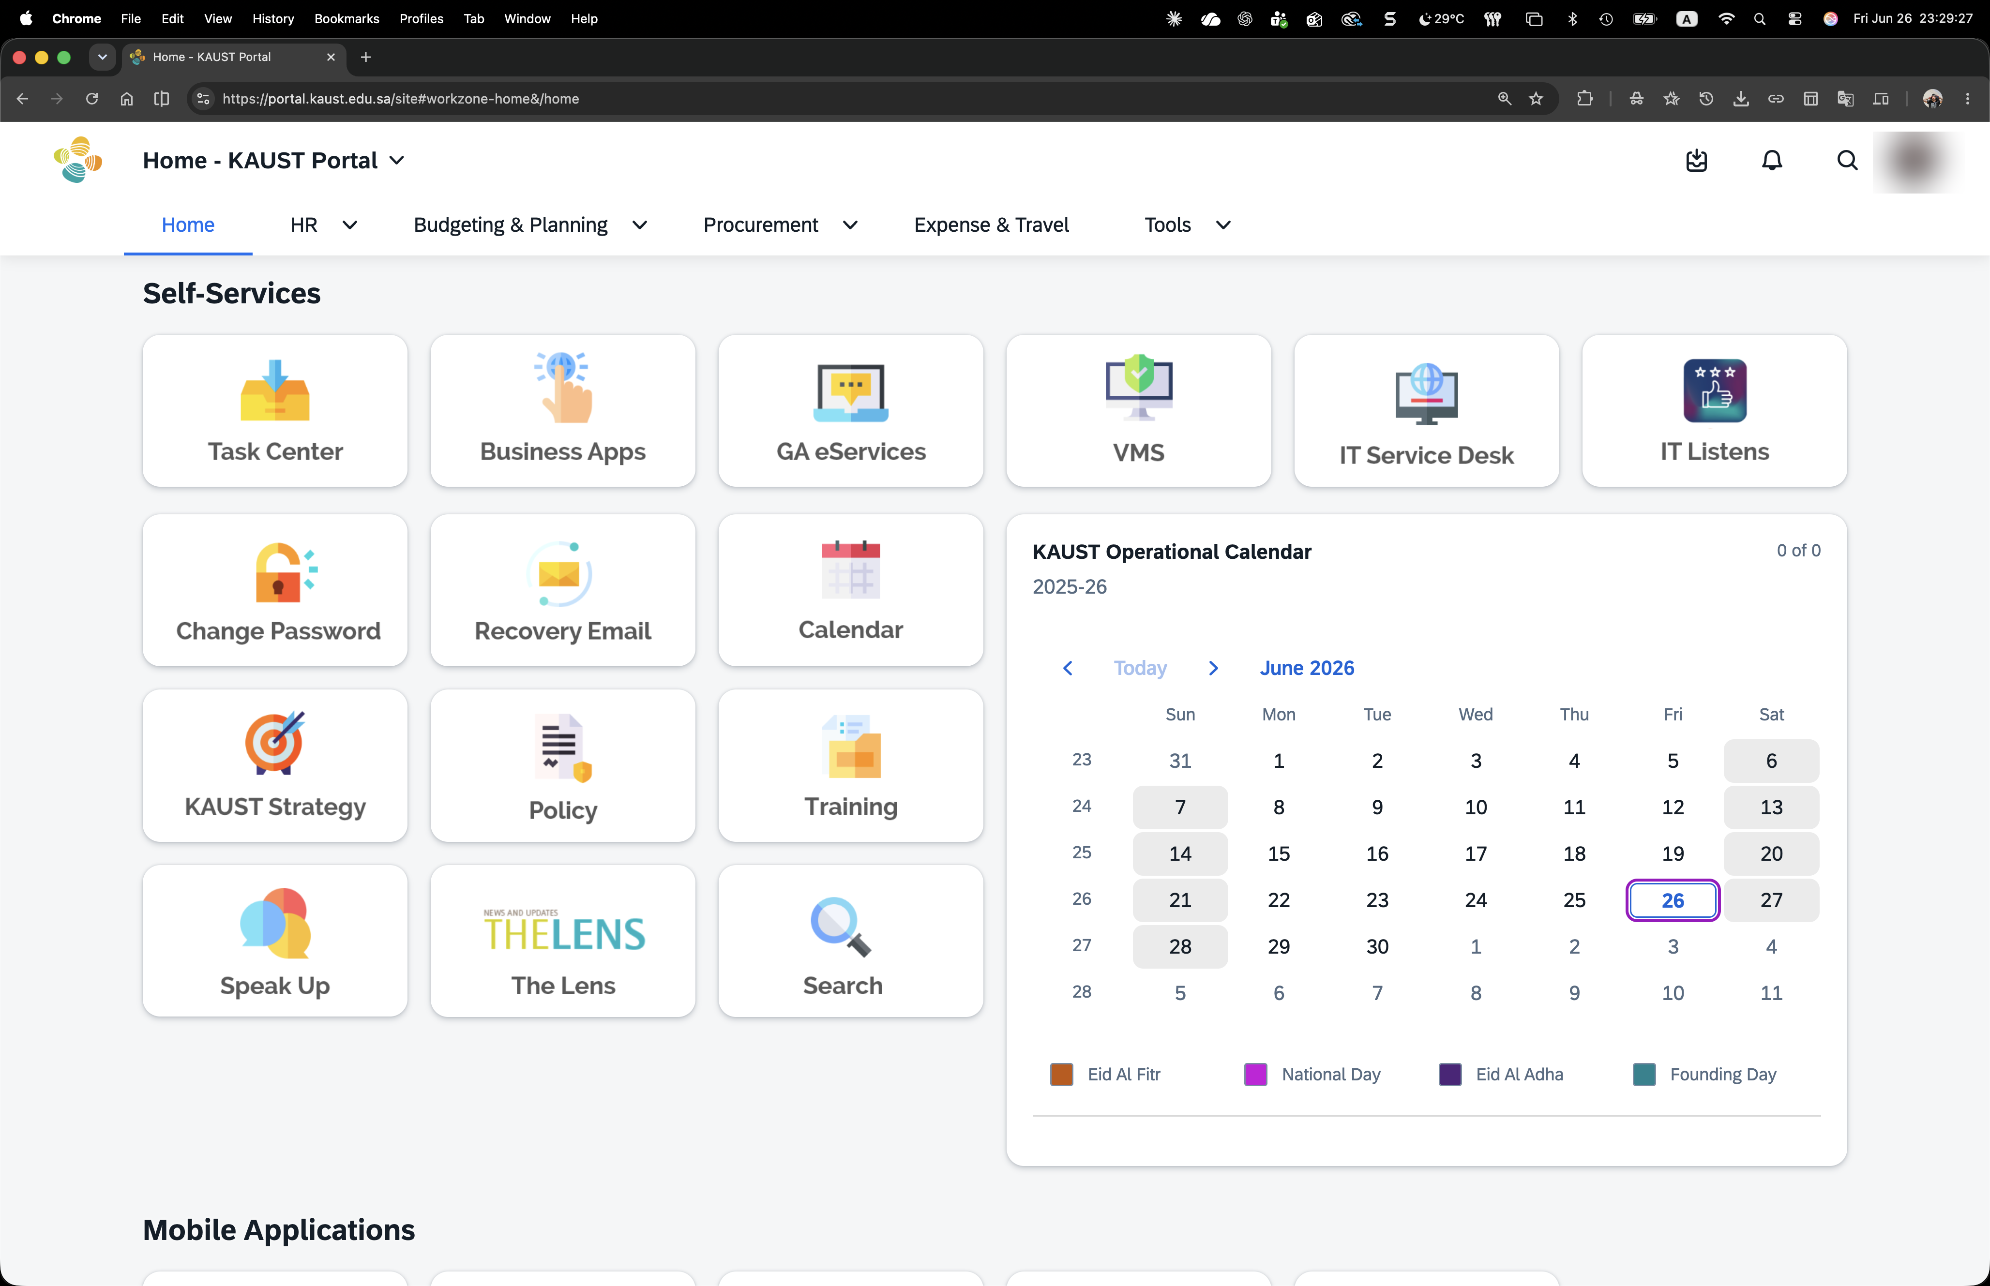
Task: Bookmark this page with star icon
Action: click(1536, 99)
